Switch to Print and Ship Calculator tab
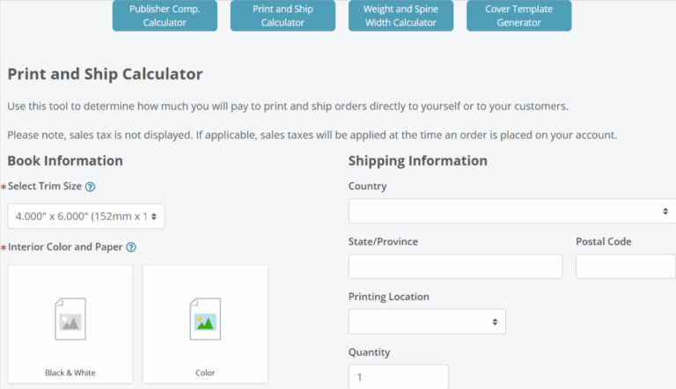The width and height of the screenshot is (676, 389). click(x=283, y=16)
